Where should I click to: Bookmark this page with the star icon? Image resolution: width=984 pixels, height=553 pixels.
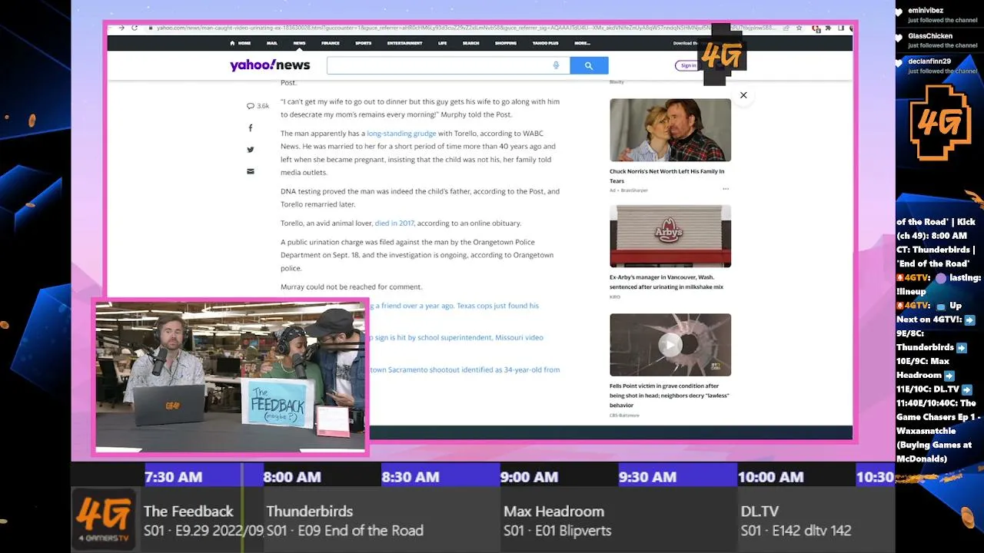click(800, 28)
